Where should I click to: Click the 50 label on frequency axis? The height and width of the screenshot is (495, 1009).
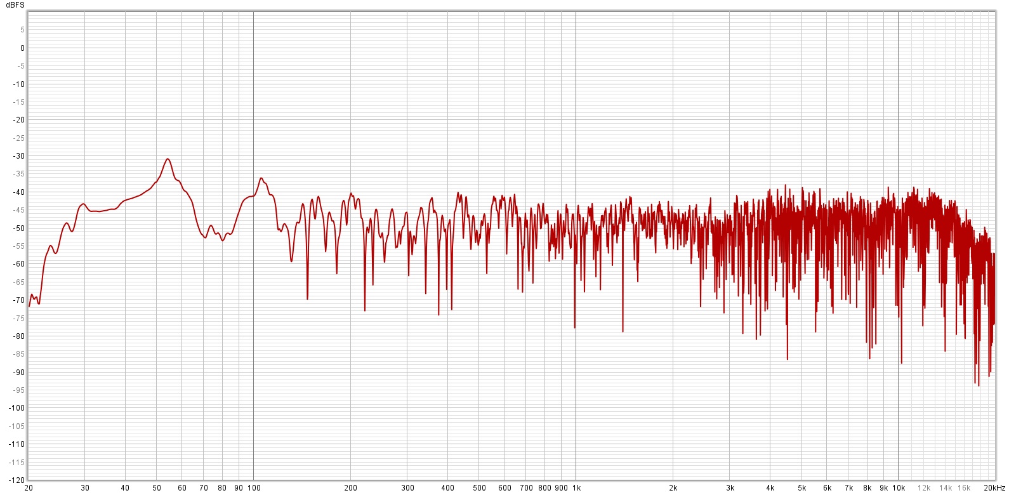pyautogui.click(x=157, y=488)
